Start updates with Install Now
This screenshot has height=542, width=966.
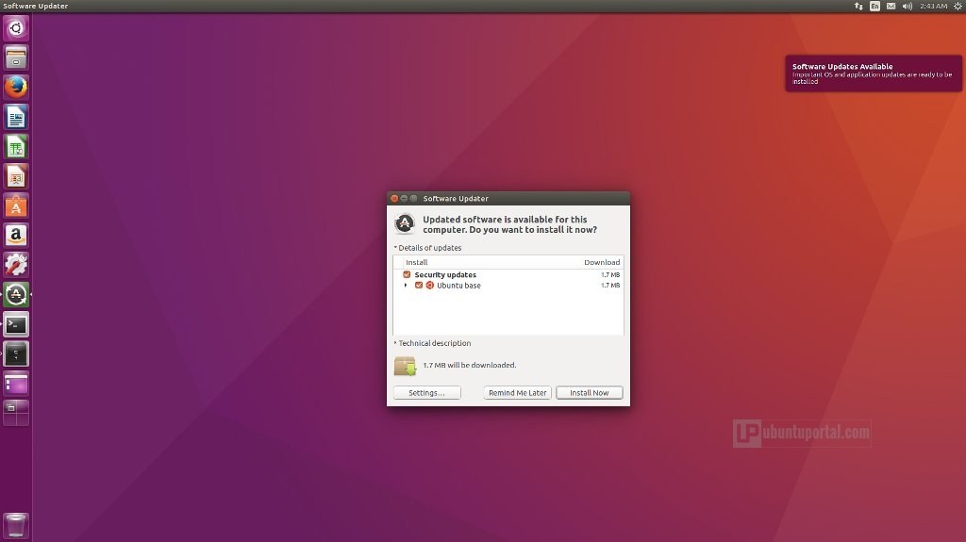[589, 393]
